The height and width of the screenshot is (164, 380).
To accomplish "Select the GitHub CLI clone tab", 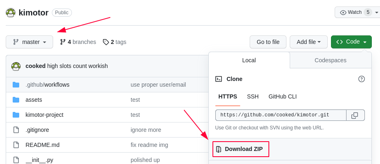I will click(283, 96).
